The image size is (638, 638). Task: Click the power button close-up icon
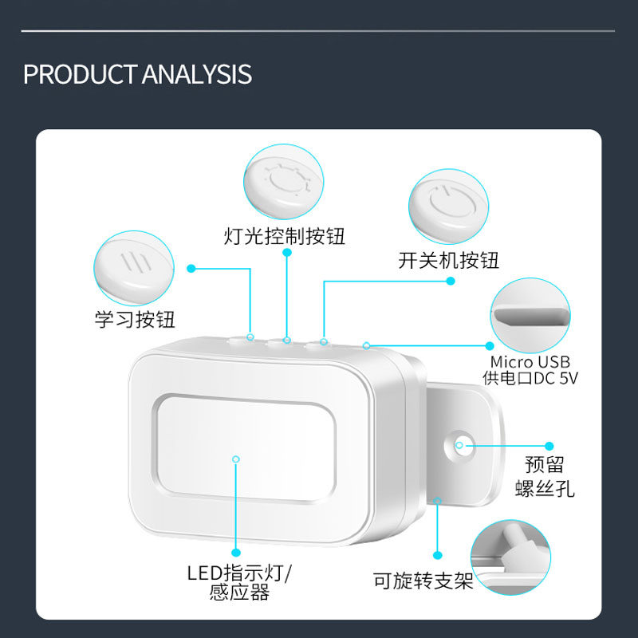click(448, 207)
